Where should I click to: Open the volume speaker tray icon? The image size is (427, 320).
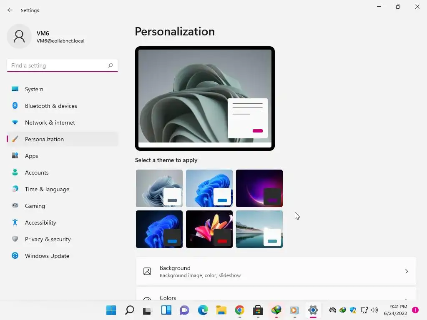point(374,310)
